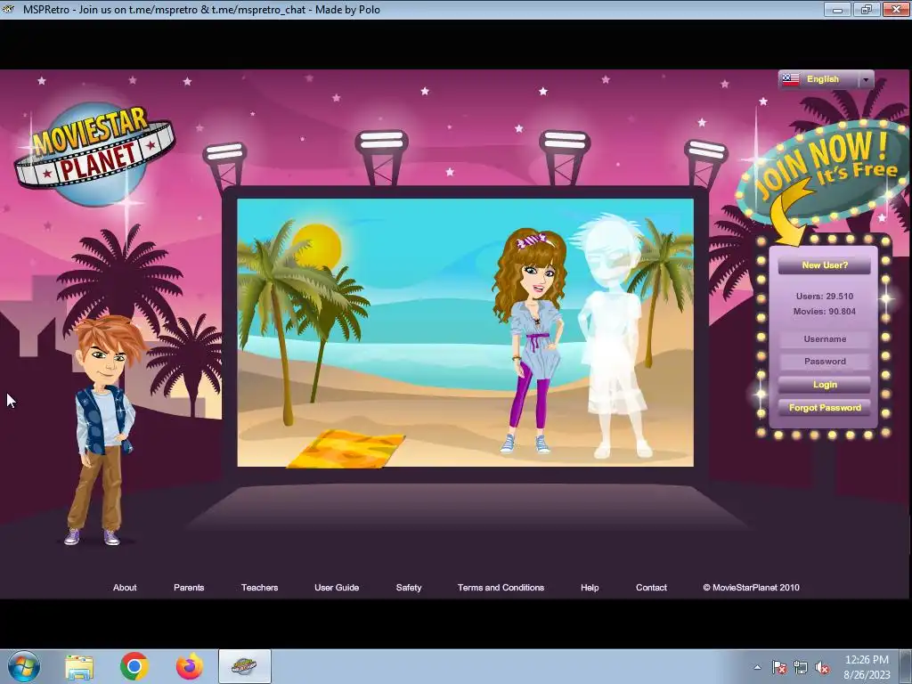Open the Terms and Conditions link

[501, 588]
